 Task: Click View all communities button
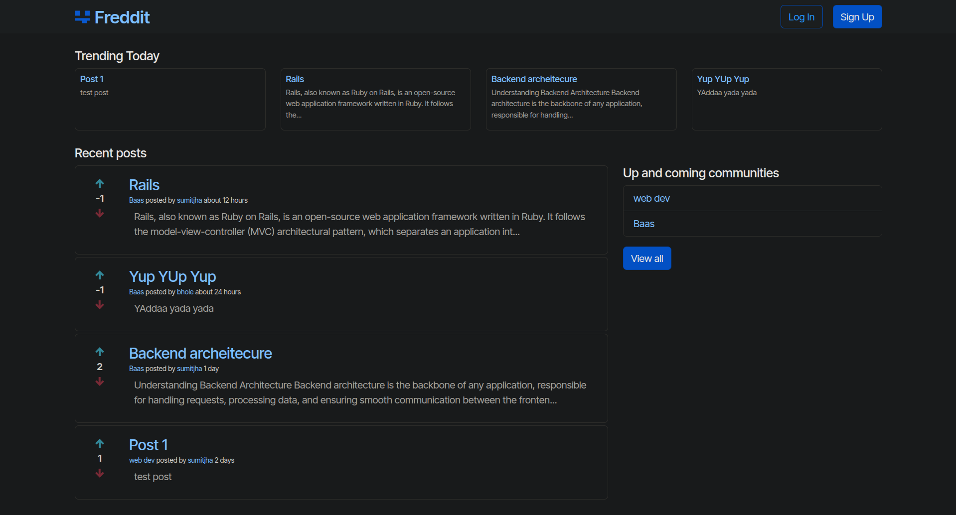646,258
